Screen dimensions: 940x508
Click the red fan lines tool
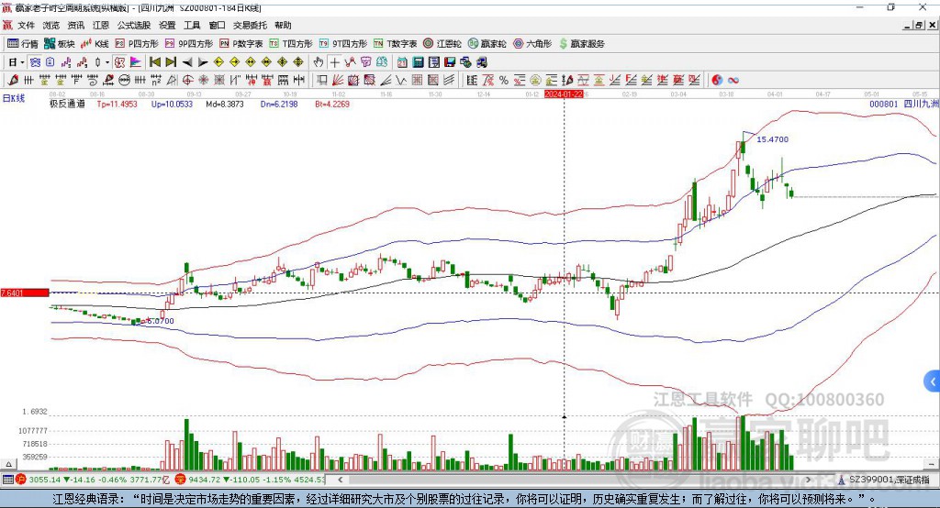coord(338,81)
